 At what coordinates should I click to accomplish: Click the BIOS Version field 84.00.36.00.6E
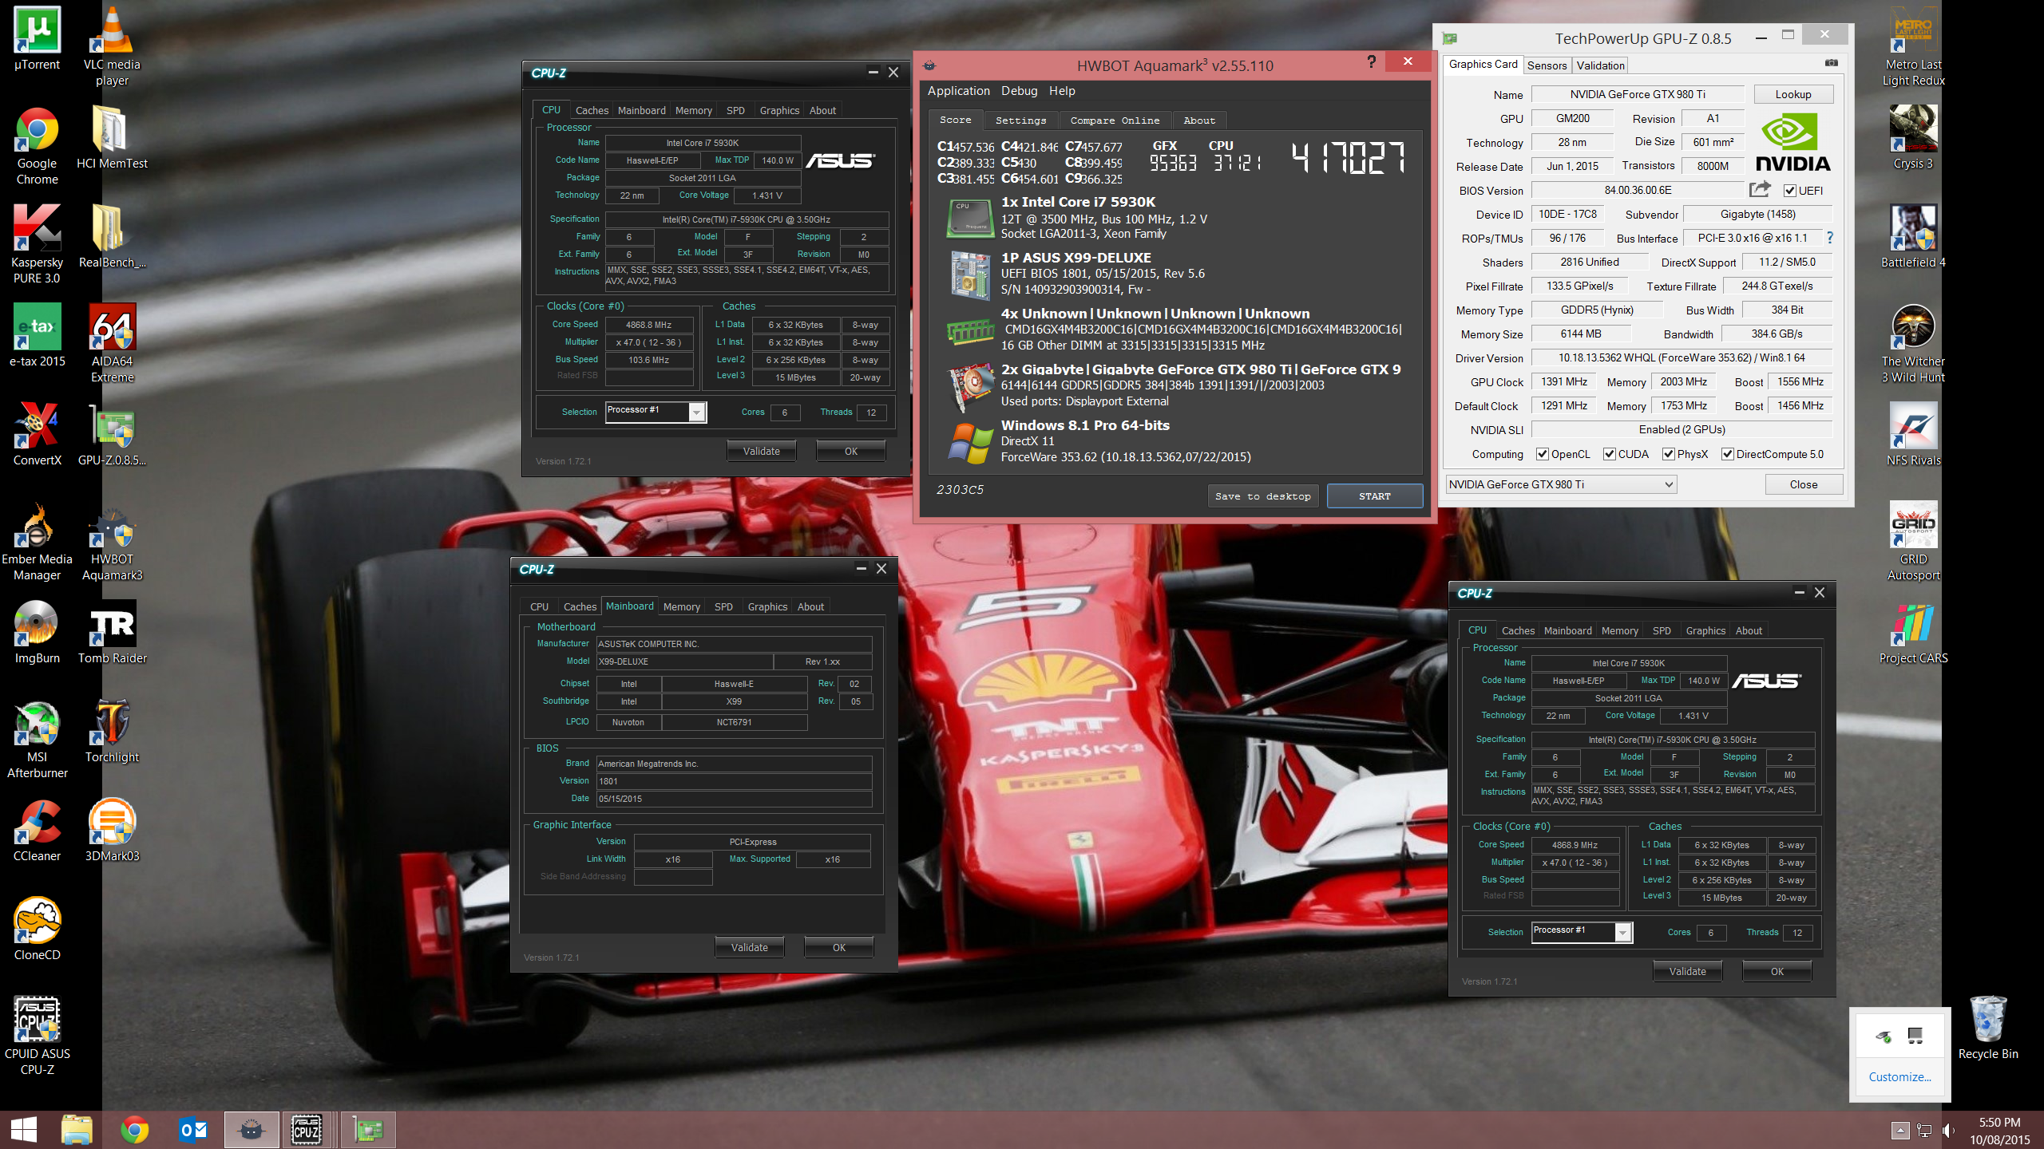coord(1638,190)
